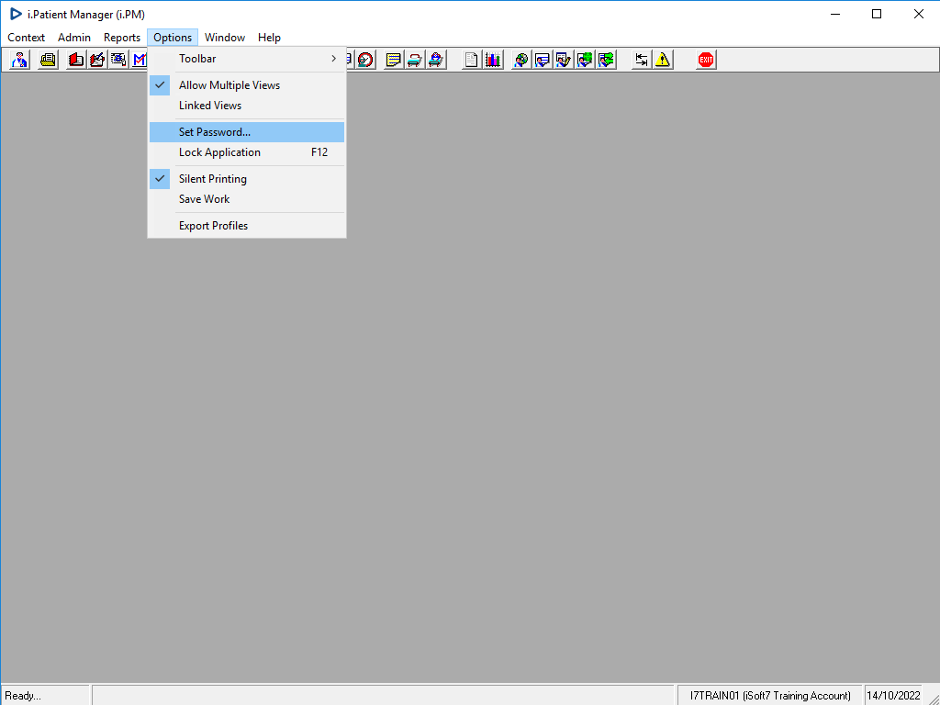Click the person with CD disc icon
The width and height of the screenshot is (940, 705).
coord(521,60)
